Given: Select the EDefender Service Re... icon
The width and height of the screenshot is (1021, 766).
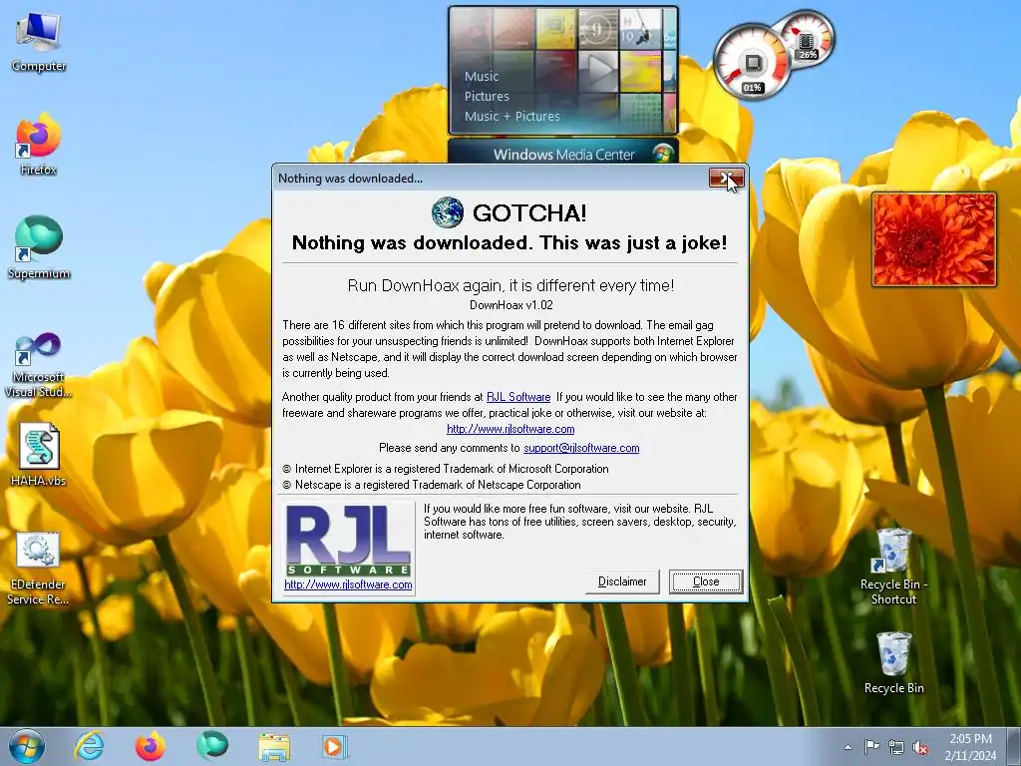Looking at the screenshot, I should click(38, 569).
